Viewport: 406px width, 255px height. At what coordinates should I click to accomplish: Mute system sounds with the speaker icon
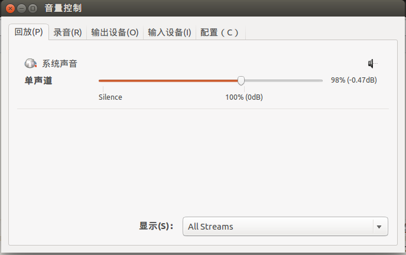[x=372, y=63]
